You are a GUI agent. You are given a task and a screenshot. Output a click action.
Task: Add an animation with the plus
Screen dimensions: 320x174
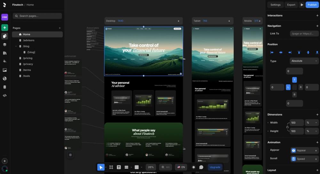click(x=317, y=142)
